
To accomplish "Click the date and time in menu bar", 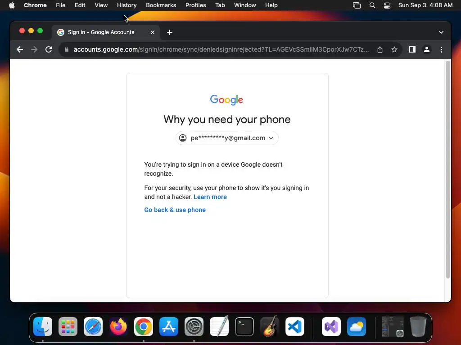I will (x=425, y=5).
